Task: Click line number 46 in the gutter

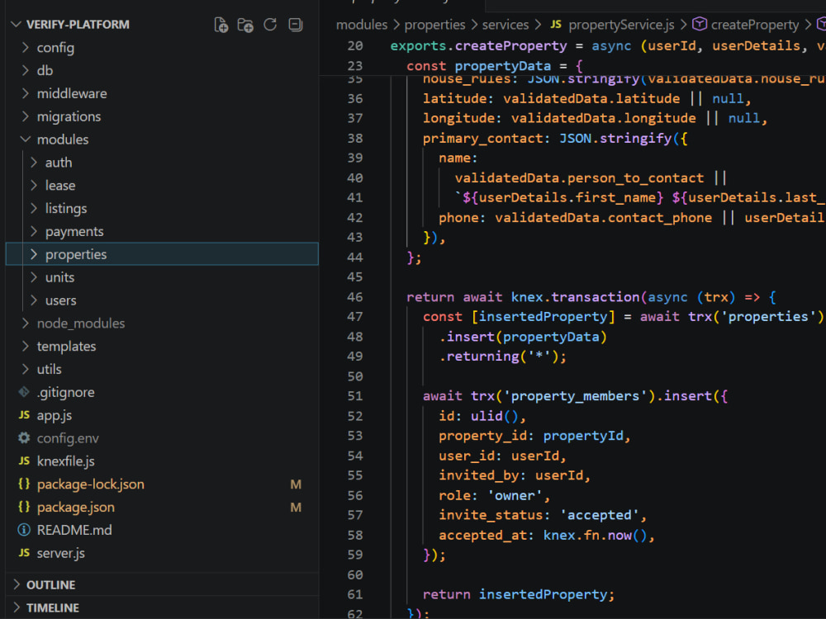Action: [354, 297]
